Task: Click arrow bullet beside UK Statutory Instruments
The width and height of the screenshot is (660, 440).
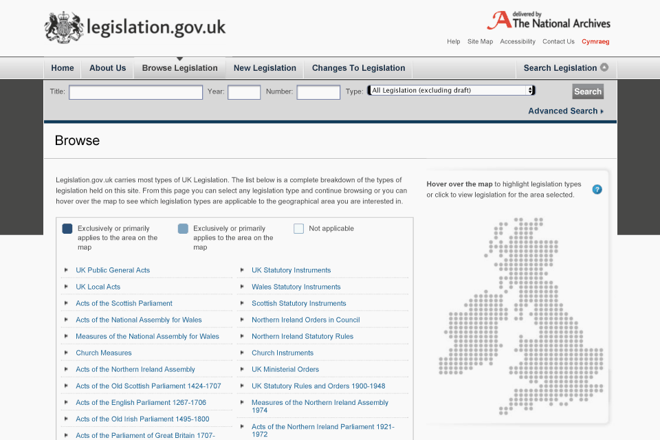Action: pyautogui.click(x=242, y=270)
